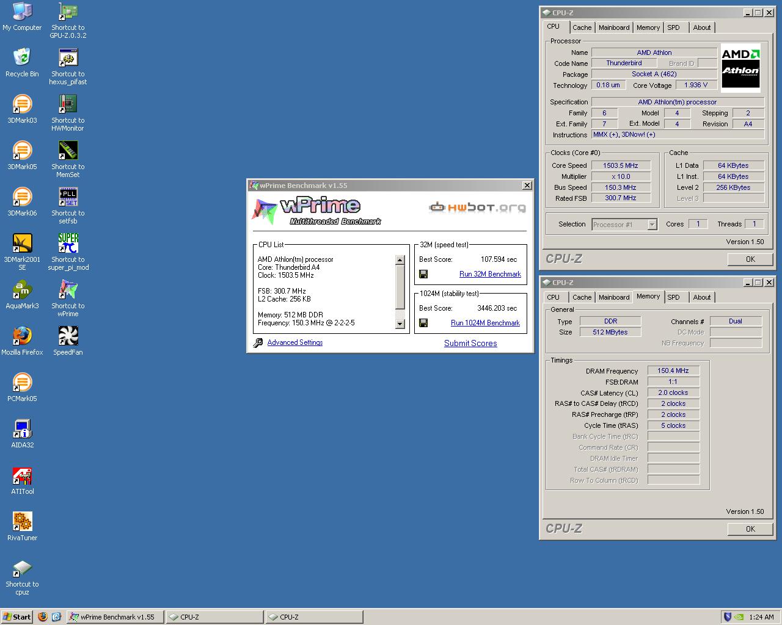This screenshot has width=782, height=625.
Task: Switch to Mainboard tab in lower CPU-Z
Action: (614, 297)
